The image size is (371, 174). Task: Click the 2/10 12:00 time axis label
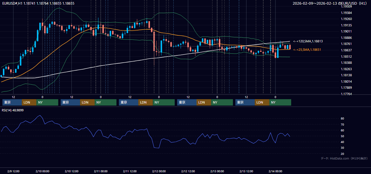tap(71, 171)
